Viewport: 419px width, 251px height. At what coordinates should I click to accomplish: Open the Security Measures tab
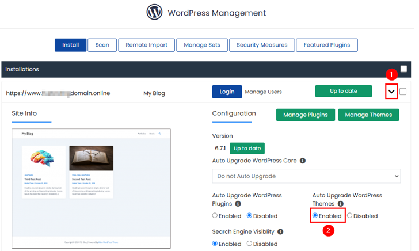(262, 45)
